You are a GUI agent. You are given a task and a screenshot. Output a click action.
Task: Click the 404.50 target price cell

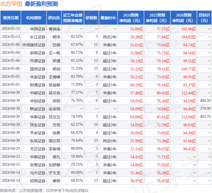pyautogui.click(x=205, y=101)
